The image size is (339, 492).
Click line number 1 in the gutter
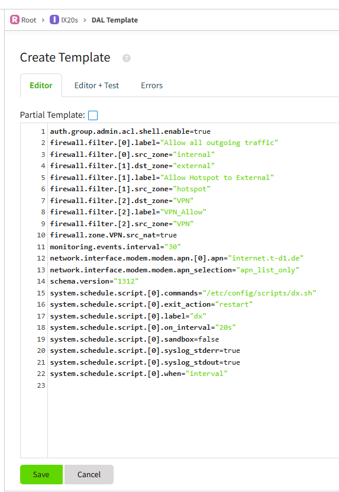(x=43, y=131)
